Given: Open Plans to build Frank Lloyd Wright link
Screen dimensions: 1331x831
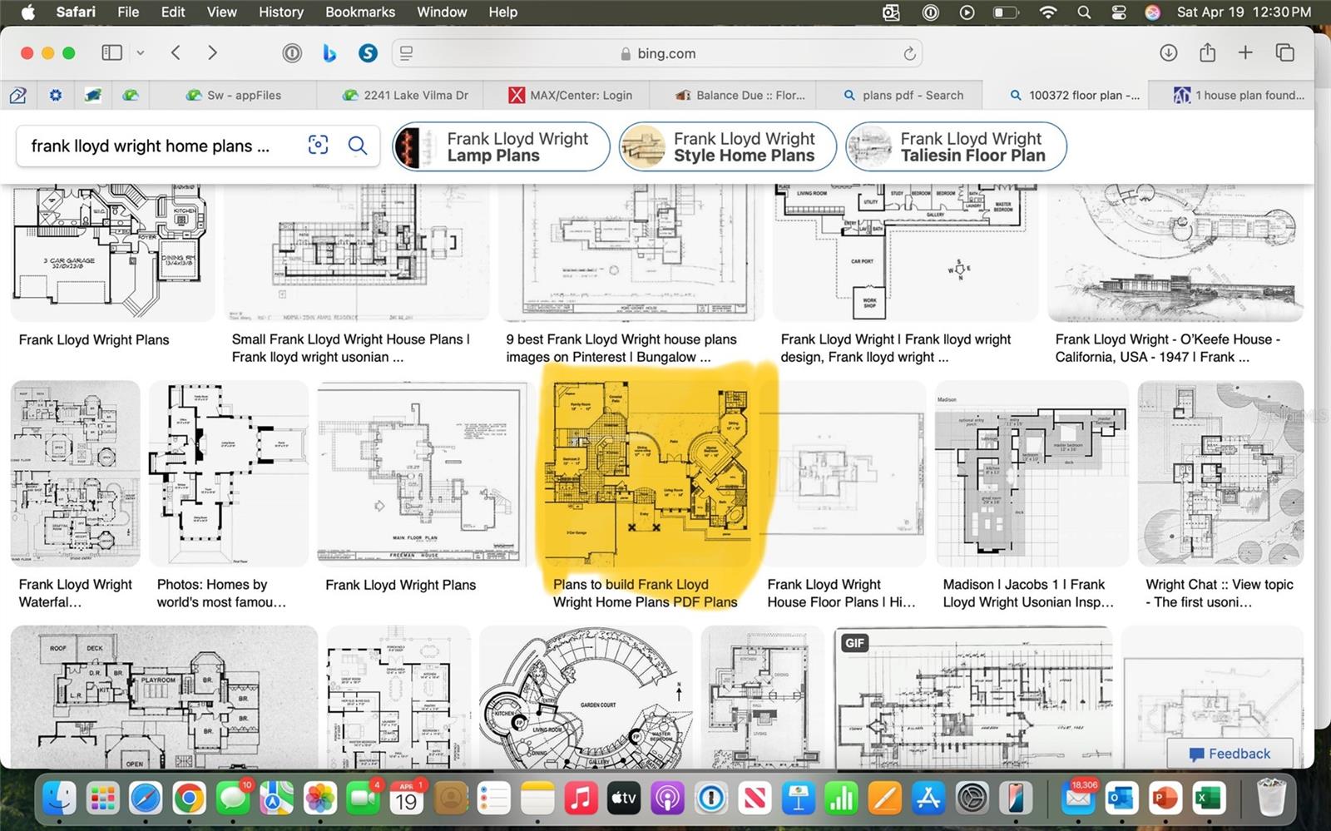Looking at the screenshot, I should pyautogui.click(x=645, y=593).
